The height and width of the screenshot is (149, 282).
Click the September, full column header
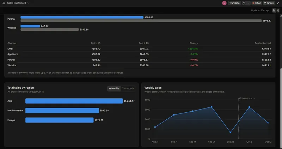(x=263, y=43)
